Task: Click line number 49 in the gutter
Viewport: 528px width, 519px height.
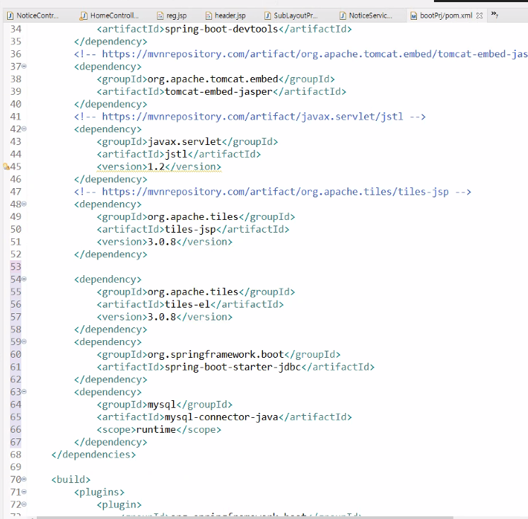Action: click(16, 216)
